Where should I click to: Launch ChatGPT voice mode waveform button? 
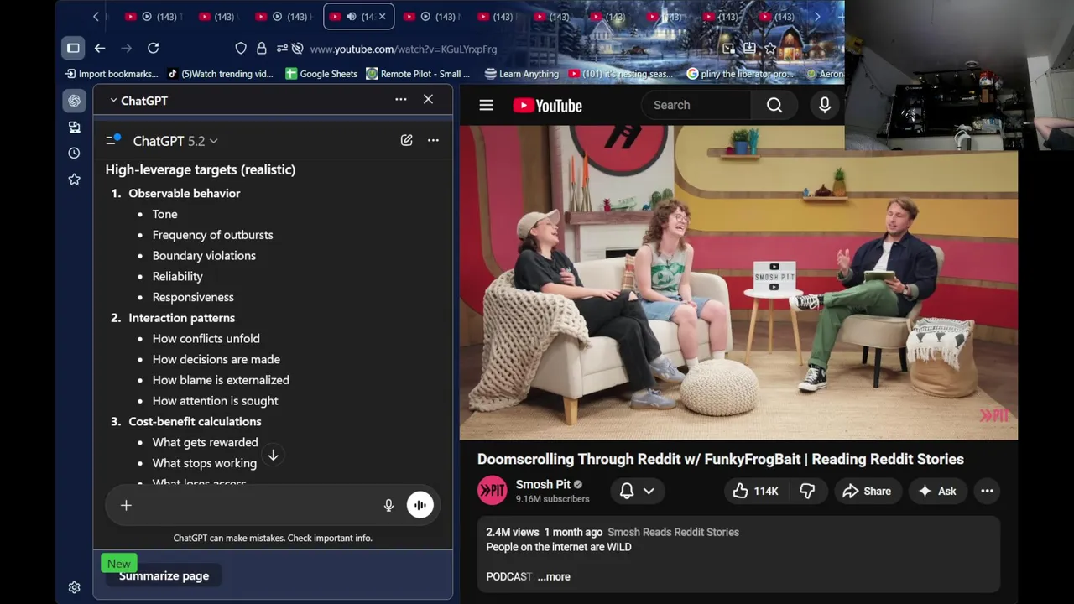click(x=420, y=505)
